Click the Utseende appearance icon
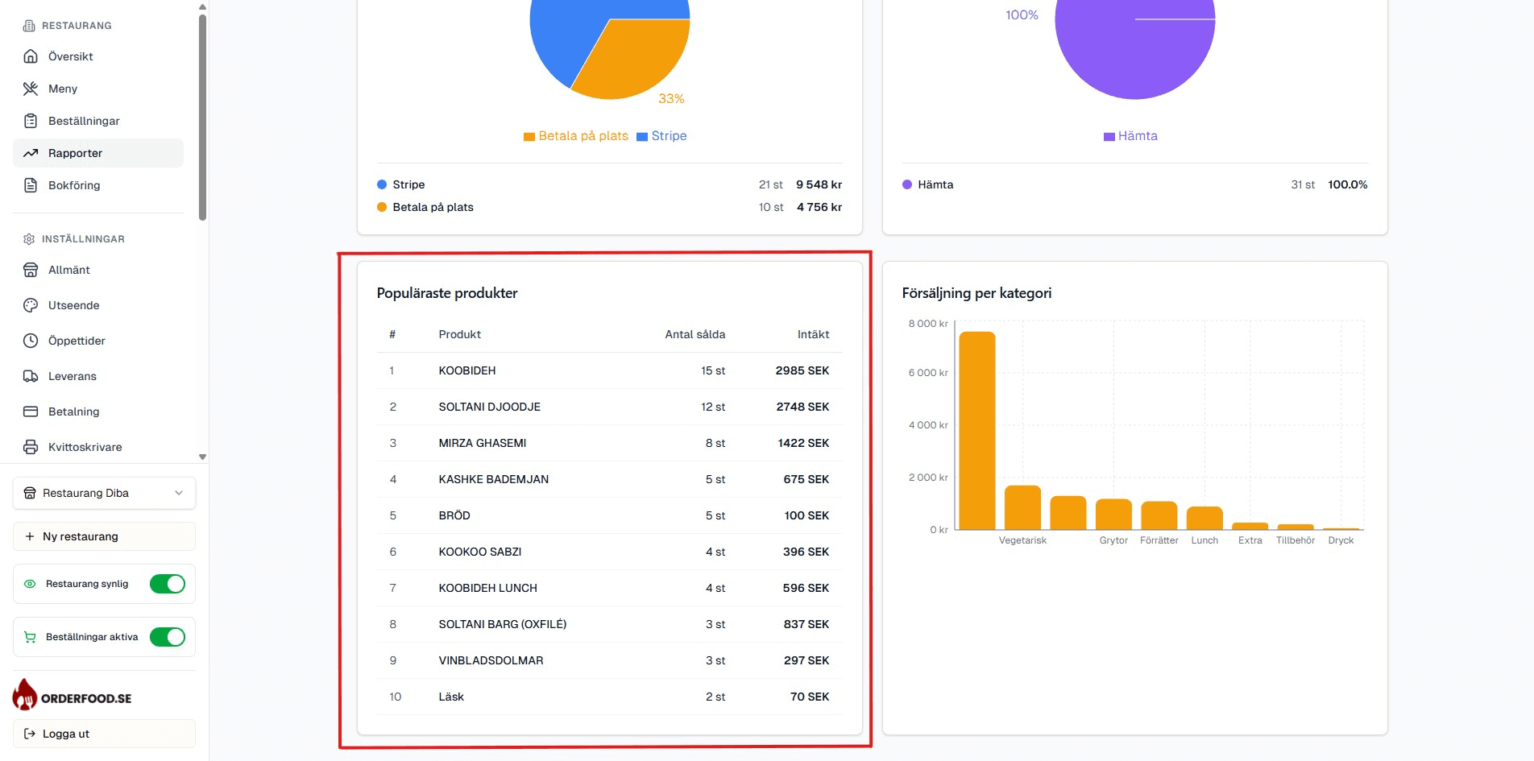Image resolution: width=1534 pixels, height=761 pixels. 30,305
